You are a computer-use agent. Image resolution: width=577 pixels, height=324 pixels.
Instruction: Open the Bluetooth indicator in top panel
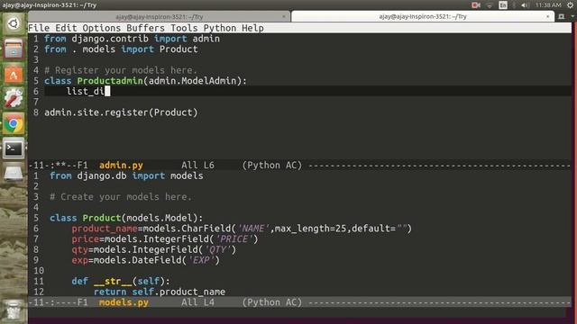(515, 5)
